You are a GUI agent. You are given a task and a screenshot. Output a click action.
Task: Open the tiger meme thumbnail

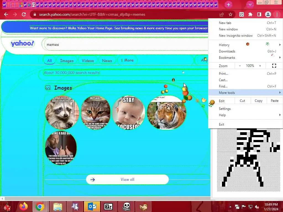(166, 113)
